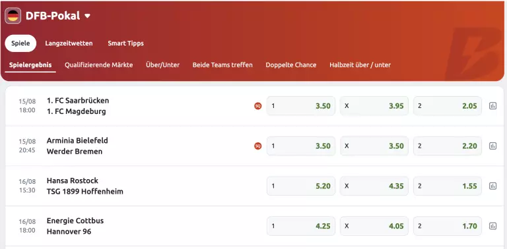This screenshot has width=507, height=249.
Task: Select Hannover 96 win at 1.70
Action: coord(448,226)
